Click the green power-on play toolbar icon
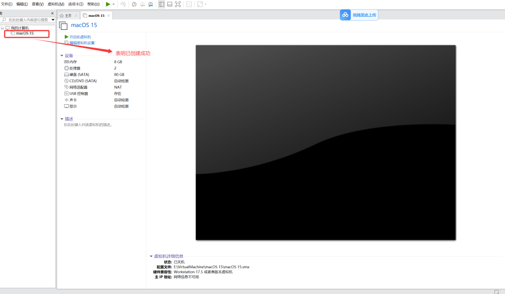 click(108, 4)
